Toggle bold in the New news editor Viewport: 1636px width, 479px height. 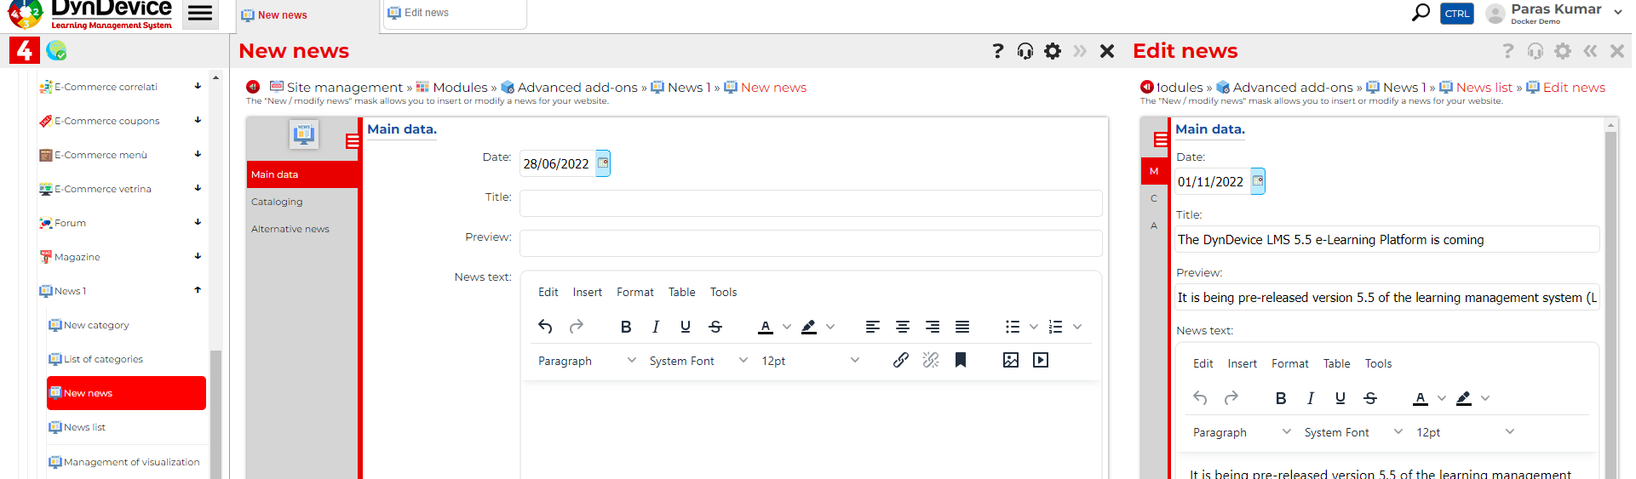click(626, 327)
